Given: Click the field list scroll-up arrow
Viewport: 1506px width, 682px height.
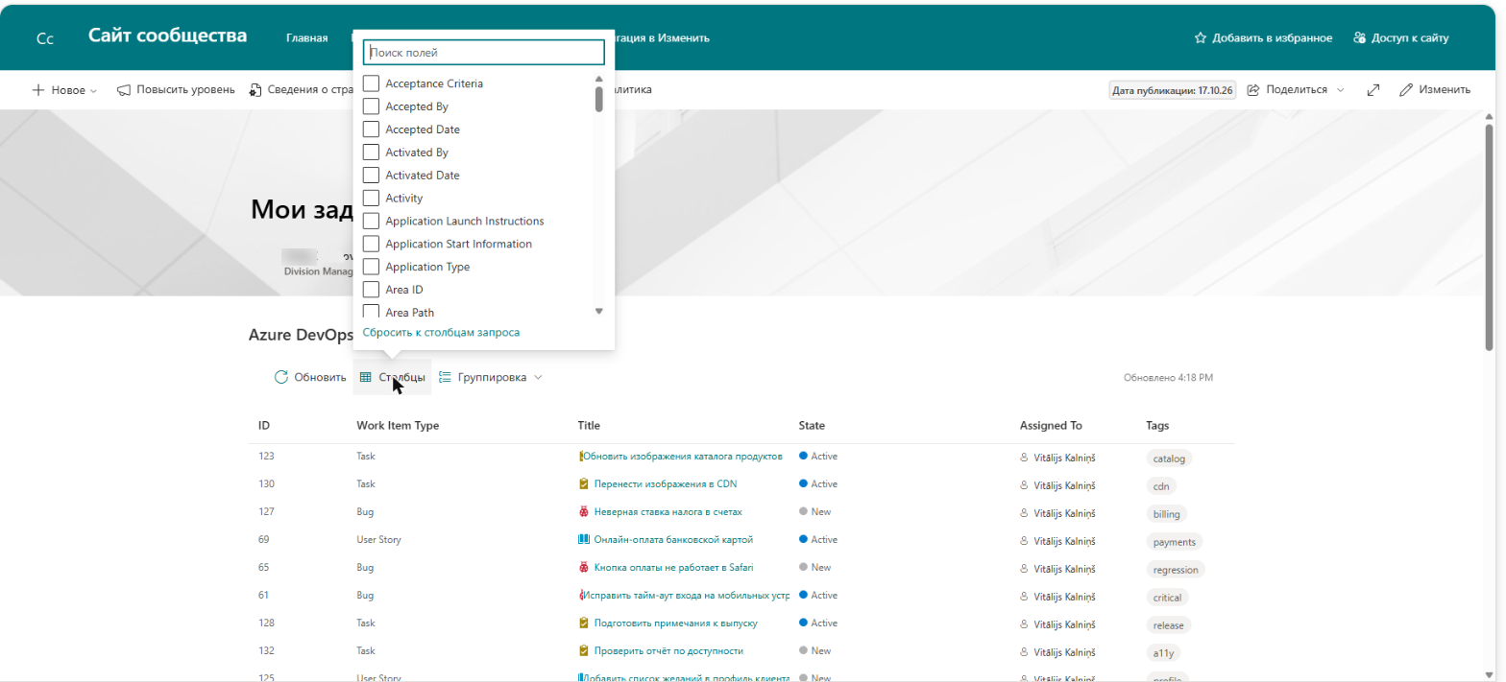Looking at the screenshot, I should tap(599, 79).
